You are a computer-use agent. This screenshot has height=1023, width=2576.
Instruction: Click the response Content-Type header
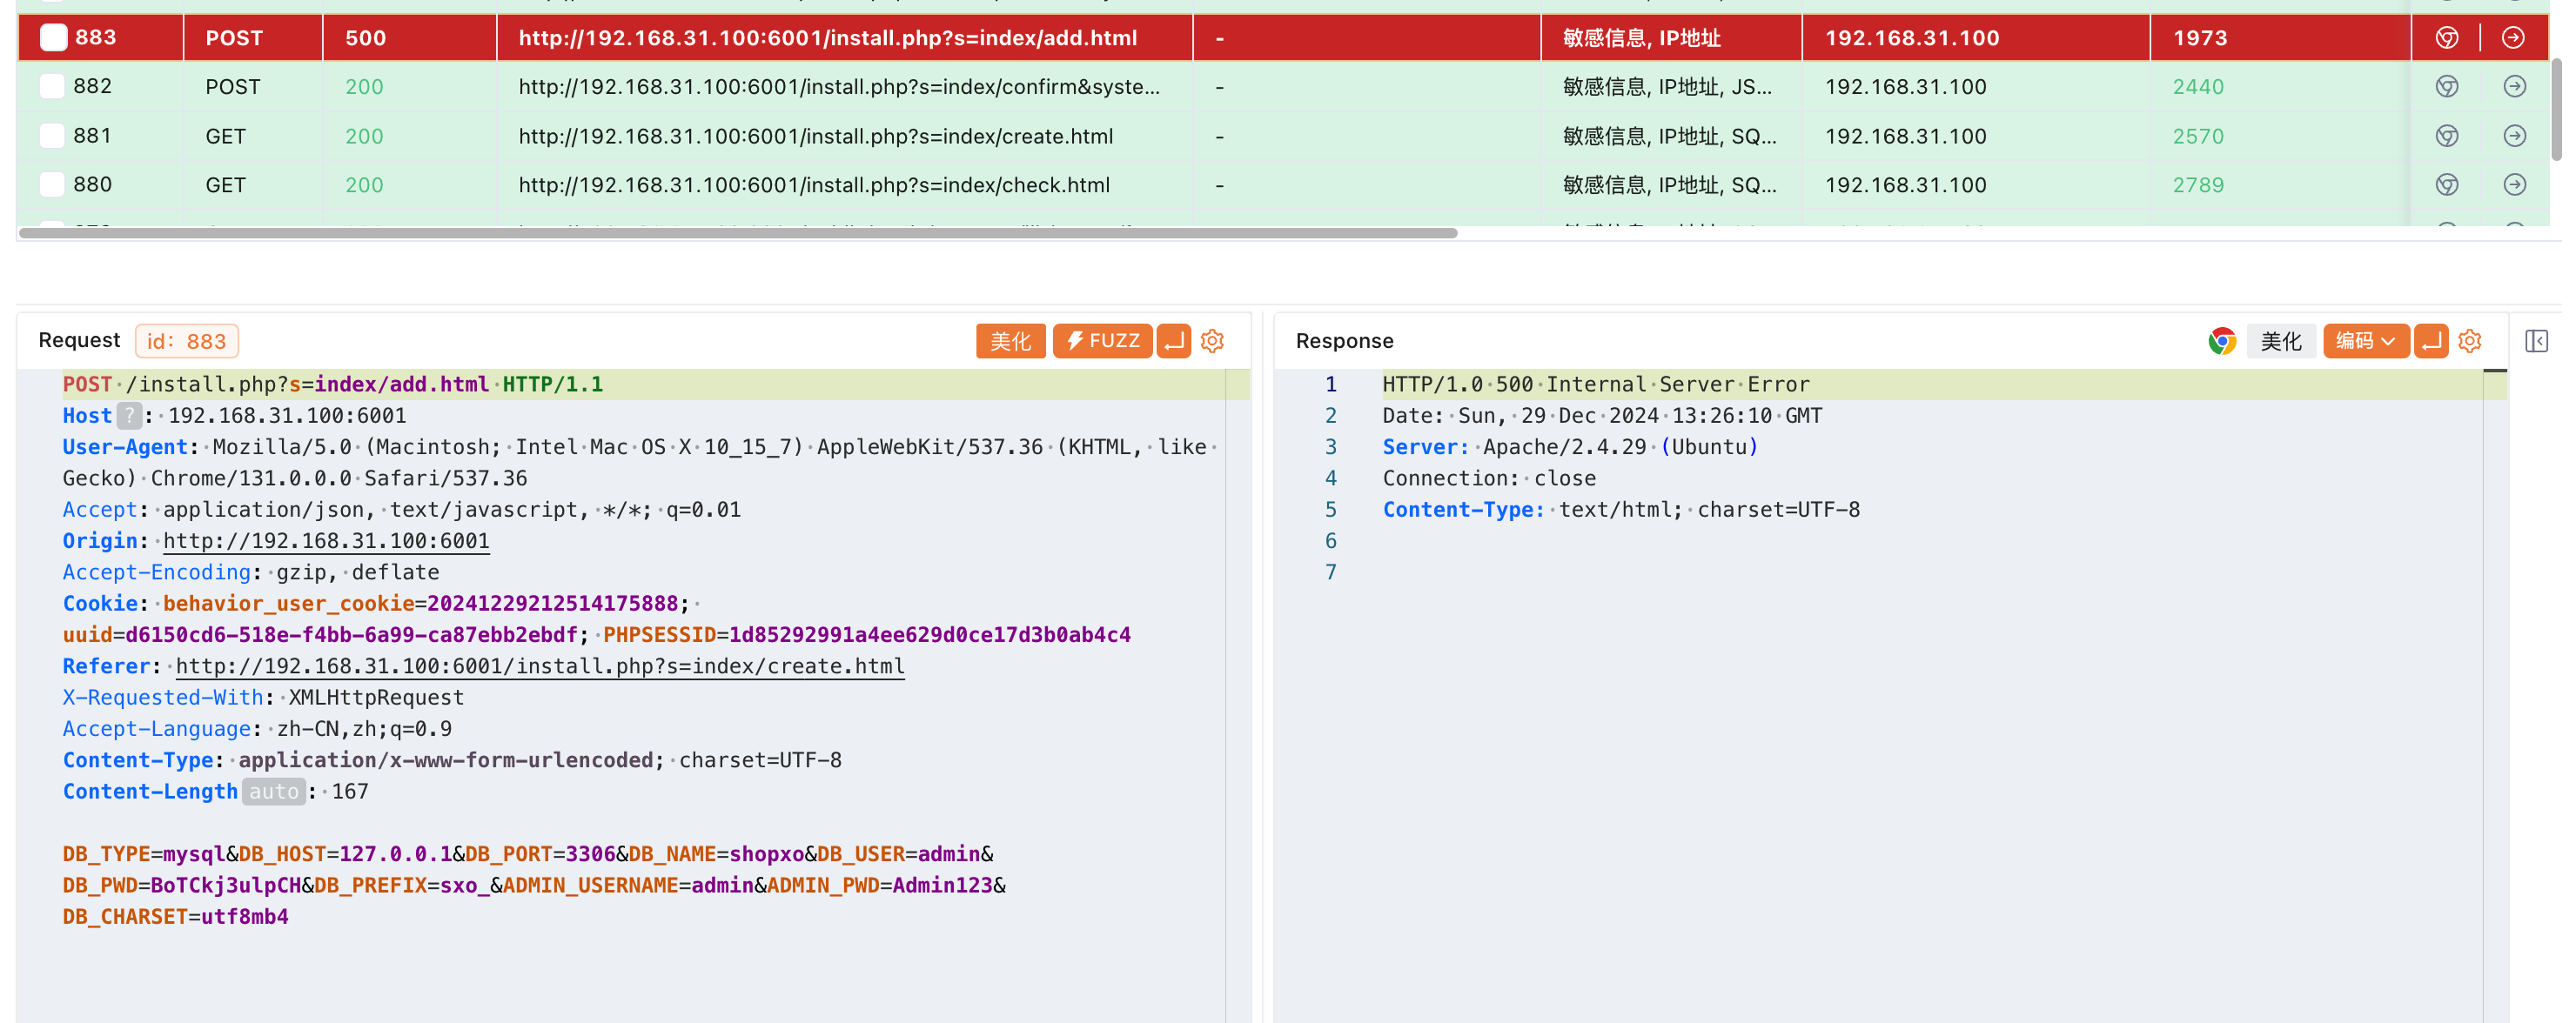[x=1621, y=510]
